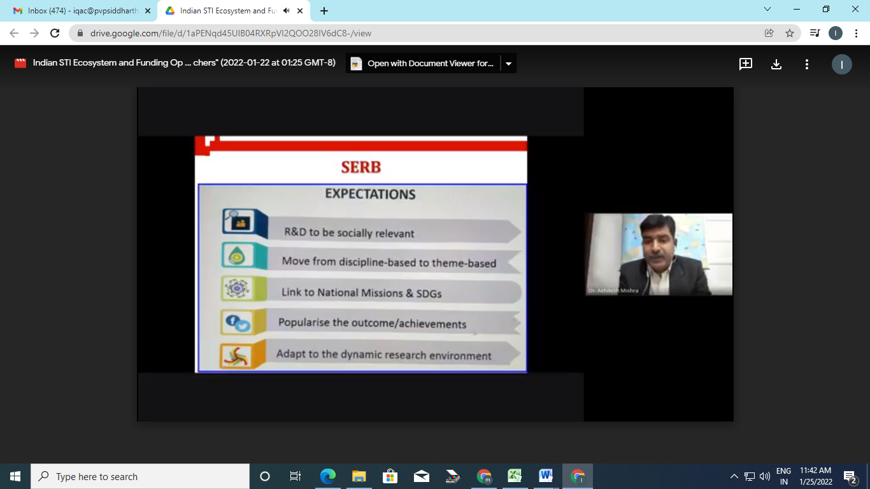Viewport: 870px width, 489px height.
Task: Close the Indian STI Ecosystem tab
Action: pos(300,11)
